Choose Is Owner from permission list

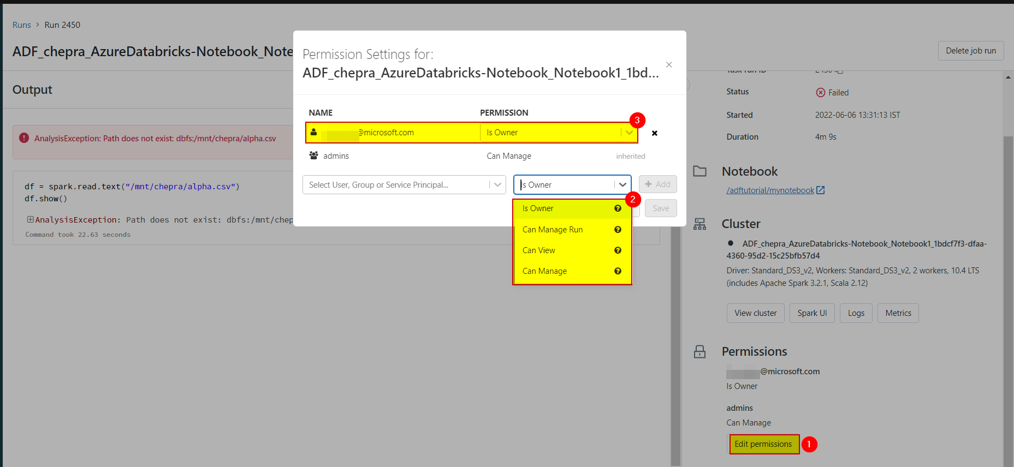point(572,208)
